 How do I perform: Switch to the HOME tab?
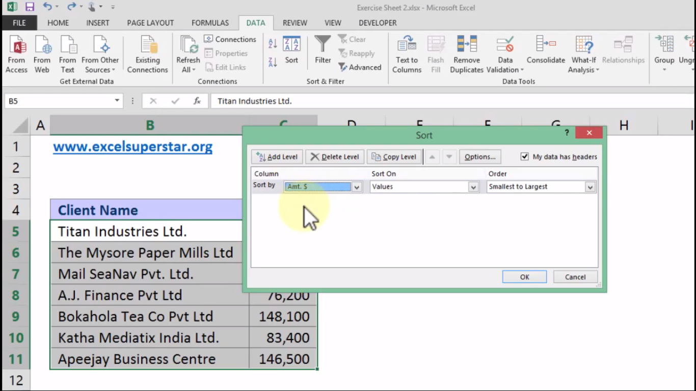(58, 23)
